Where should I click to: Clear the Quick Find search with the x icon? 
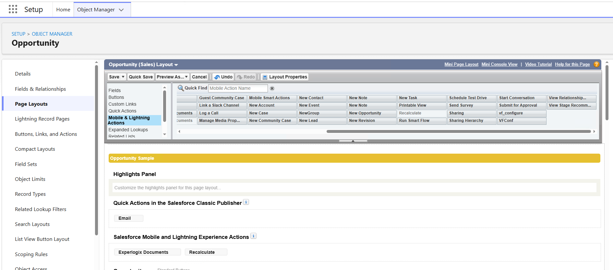[272, 88]
